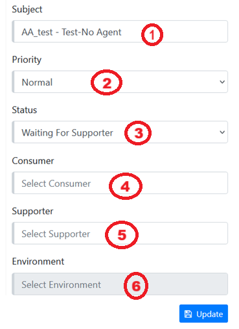Select the Select Consumer input field
Image resolution: width=239 pixels, height=329 pixels.
120,183
